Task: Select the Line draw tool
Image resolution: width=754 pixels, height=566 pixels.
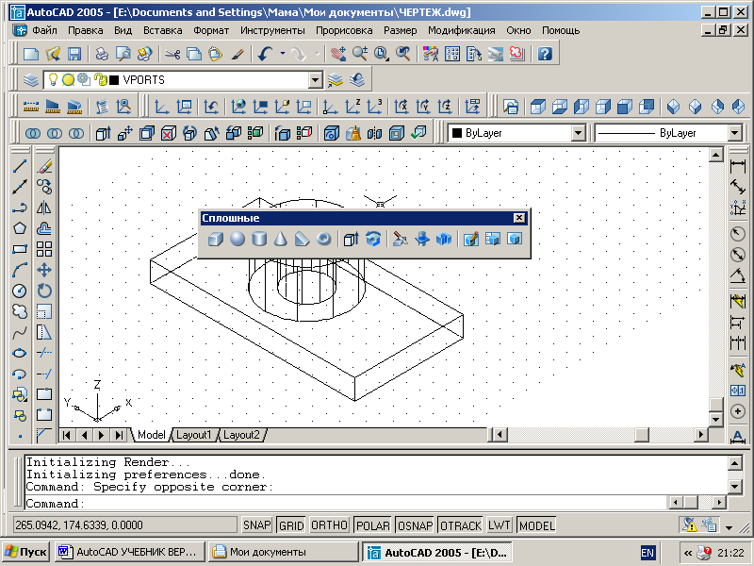Action: coord(19,167)
